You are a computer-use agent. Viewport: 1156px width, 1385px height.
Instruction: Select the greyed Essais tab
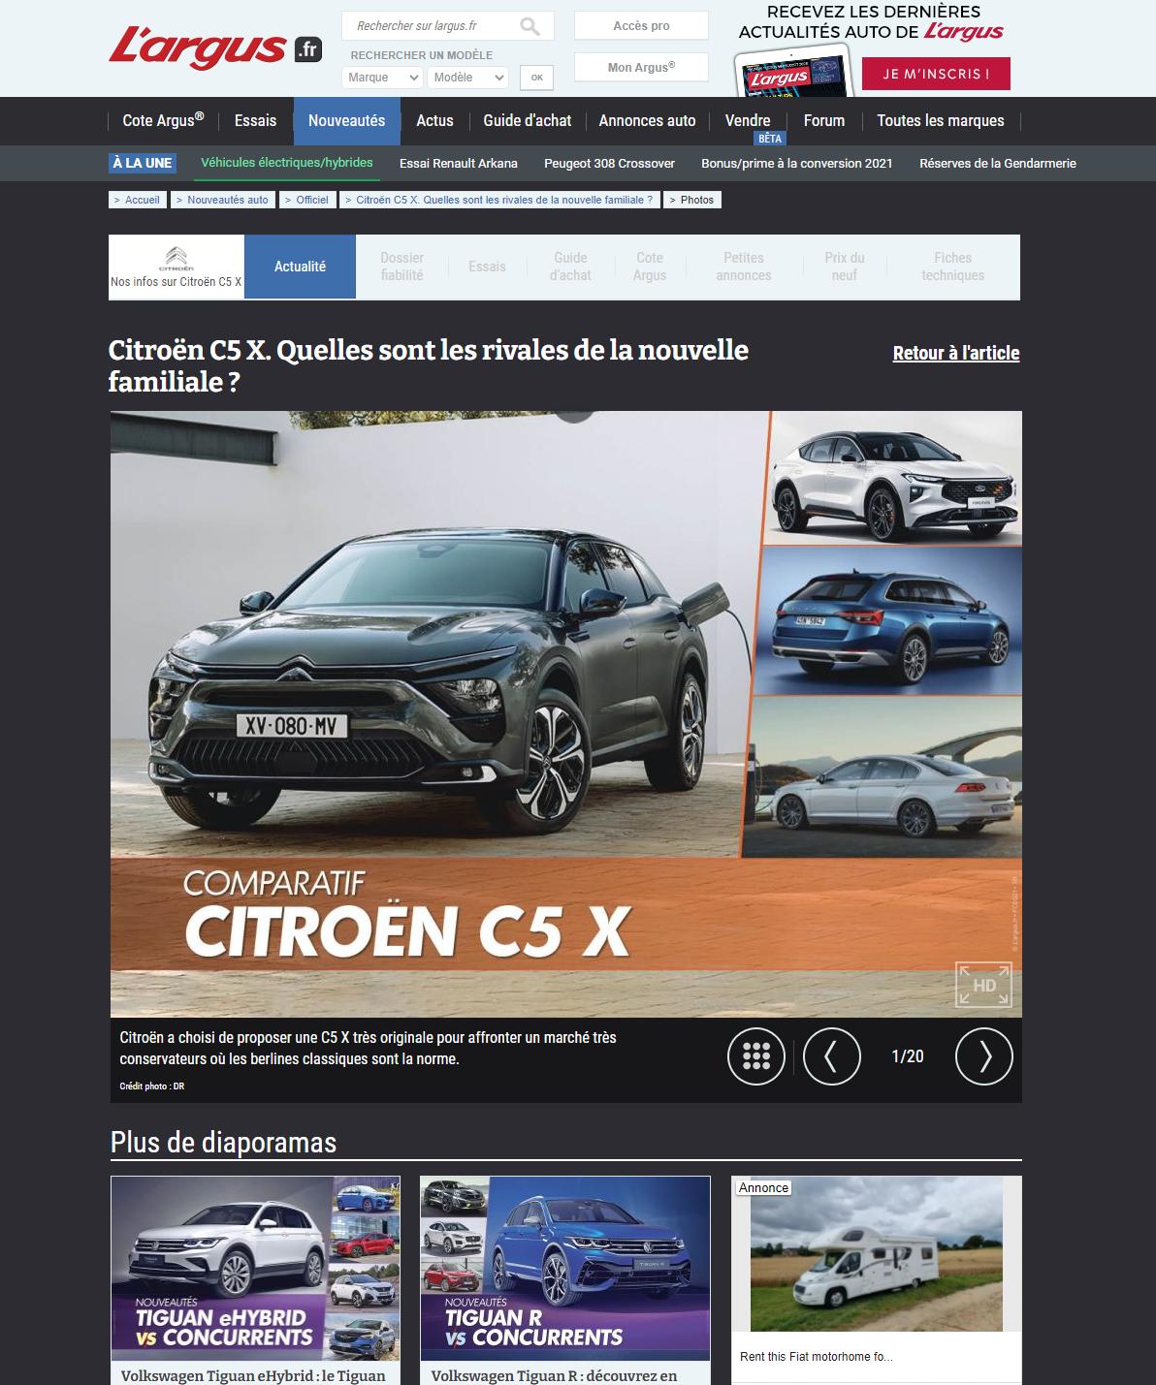coord(487,267)
